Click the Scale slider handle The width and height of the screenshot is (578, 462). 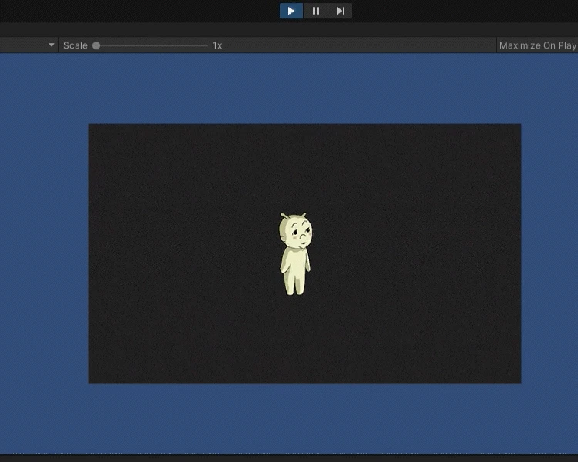point(96,45)
